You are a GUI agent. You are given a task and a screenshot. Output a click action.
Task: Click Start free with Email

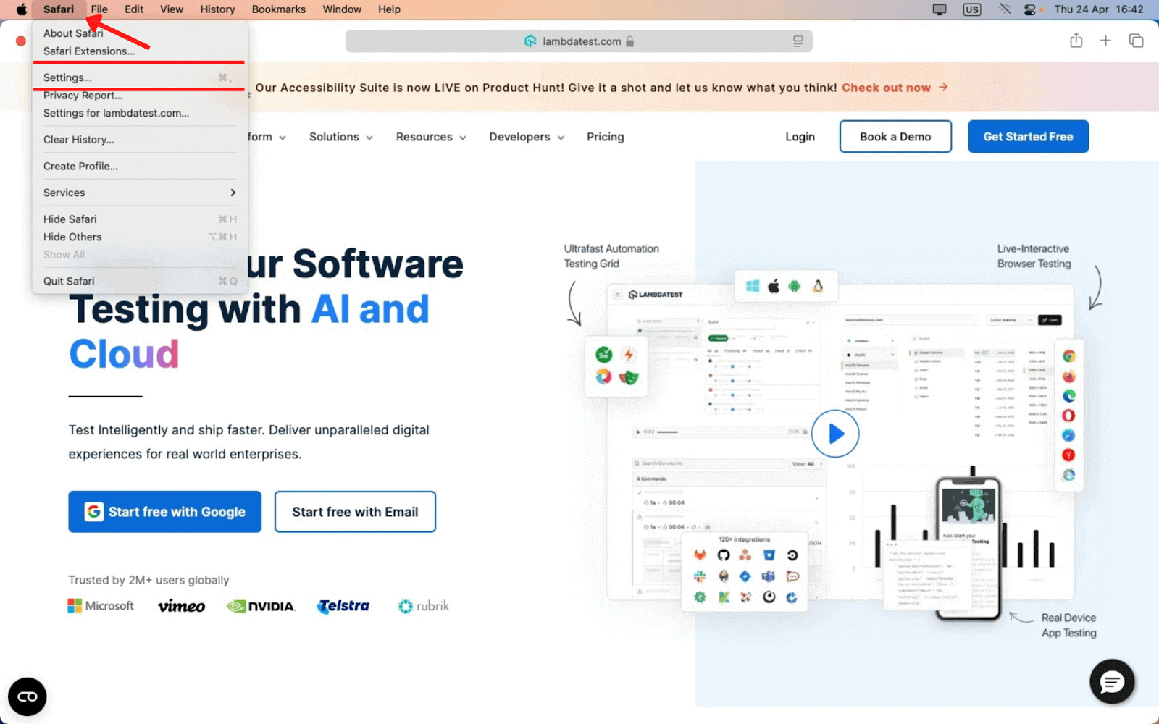(355, 512)
